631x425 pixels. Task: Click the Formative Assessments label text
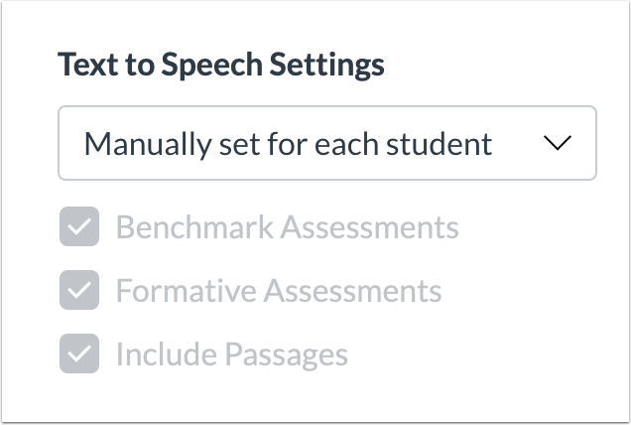click(279, 291)
